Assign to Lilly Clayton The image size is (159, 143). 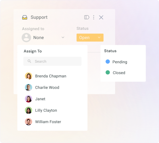(x=52, y=110)
